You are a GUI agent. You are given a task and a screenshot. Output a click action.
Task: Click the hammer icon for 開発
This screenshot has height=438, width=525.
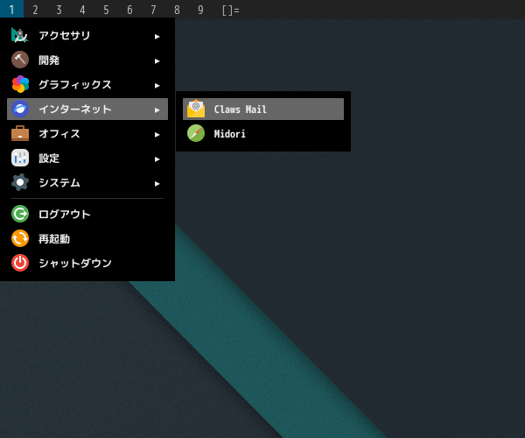click(20, 60)
